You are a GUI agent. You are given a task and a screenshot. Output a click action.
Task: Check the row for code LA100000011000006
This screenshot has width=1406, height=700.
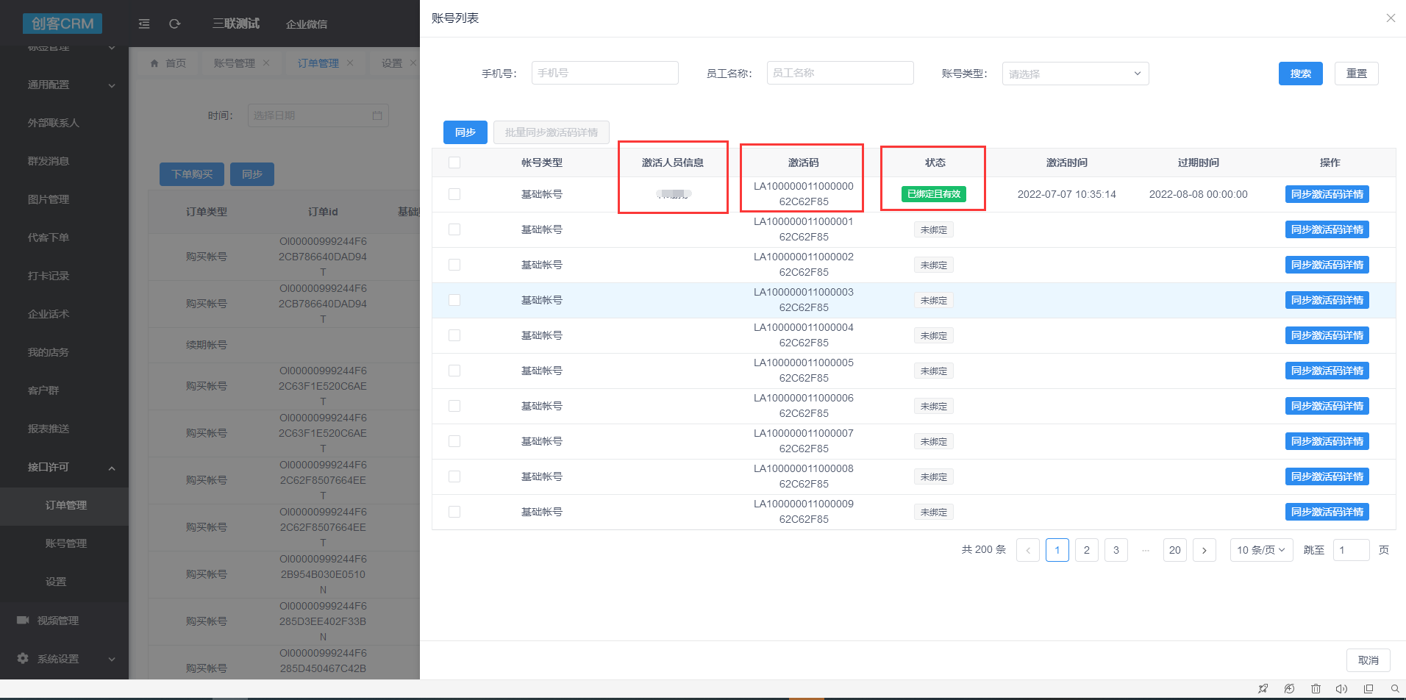click(454, 406)
